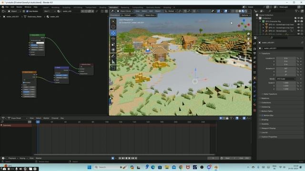Image resolution: width=305 pixels, height=171 pixels.
Task: Click the blue playhead frame marker
Action: (38, 122)
